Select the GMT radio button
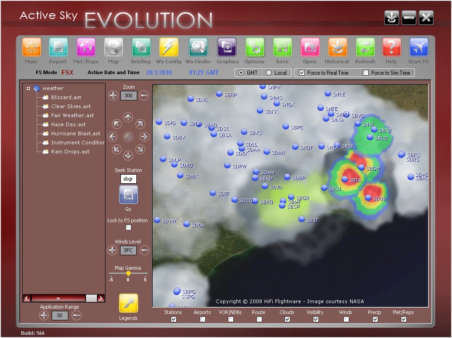452x338 pixels. click(x=241, y=73)
